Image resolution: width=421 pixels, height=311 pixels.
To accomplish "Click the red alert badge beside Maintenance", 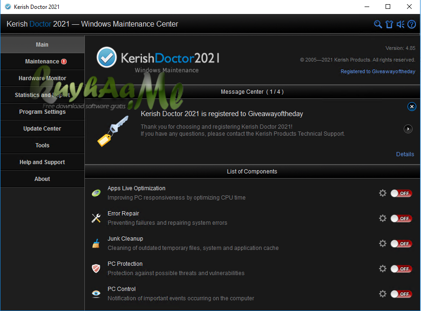I will [x=64, y=62].
